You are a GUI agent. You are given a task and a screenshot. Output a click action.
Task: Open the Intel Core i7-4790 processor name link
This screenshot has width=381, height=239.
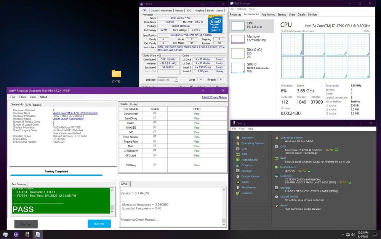(x=75, y=113)
